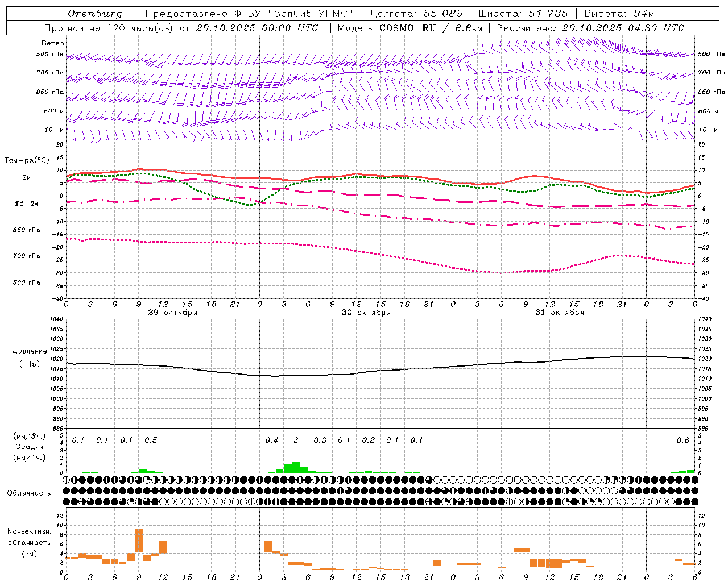Click the "Ветер" wind panel label
The height and width of the screenshot is (582, 728).
[53, 43]
